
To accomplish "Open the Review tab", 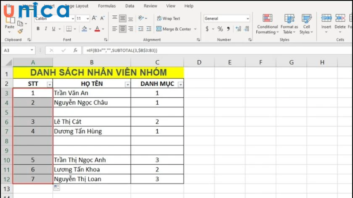I will pos(150,6).
